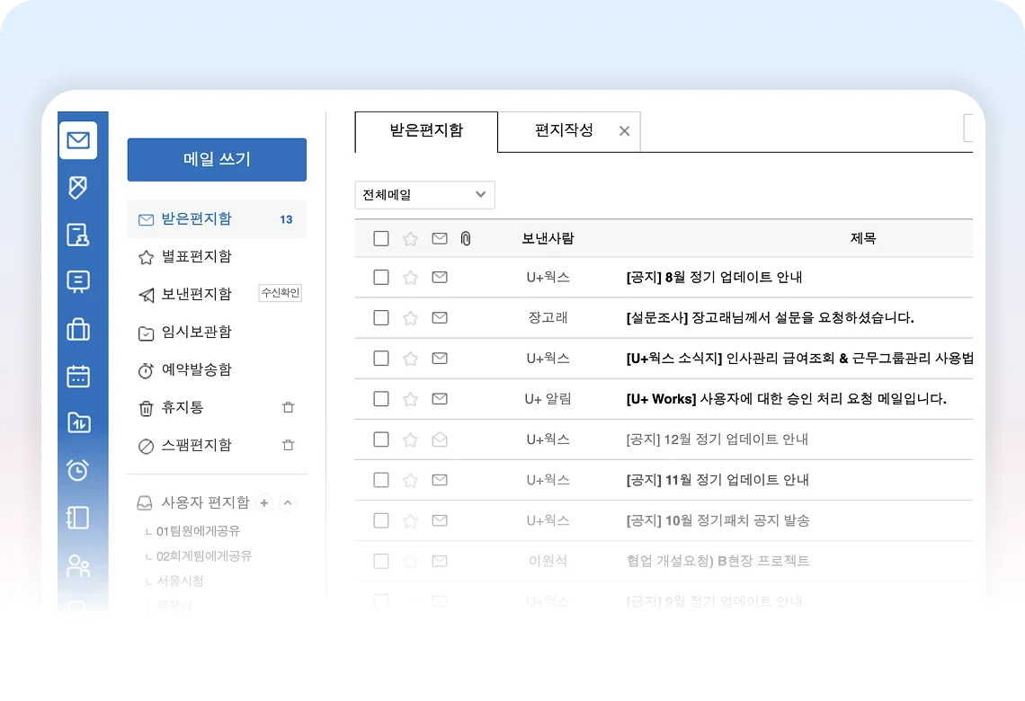Screen dimensions: 1025x701
Task: Open the 12월 정기 업데이트 안내 email
Action: click(x=717, y=439)
